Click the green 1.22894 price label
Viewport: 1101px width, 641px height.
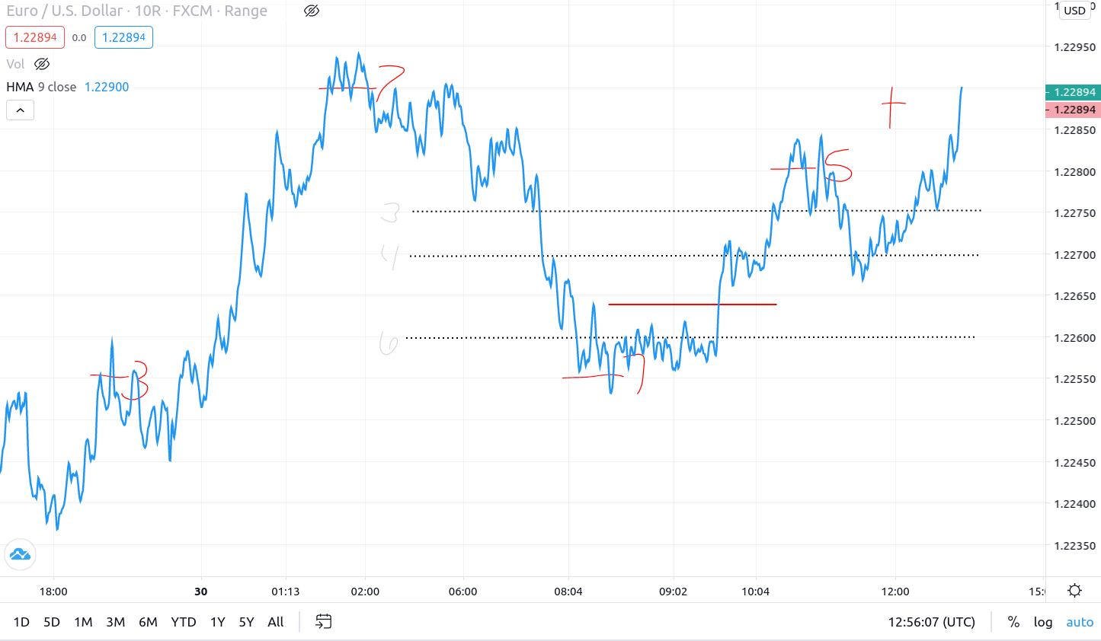tap(1073, 92)
